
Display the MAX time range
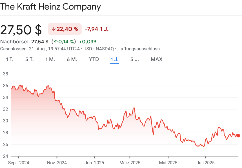(x=157, y=59)
